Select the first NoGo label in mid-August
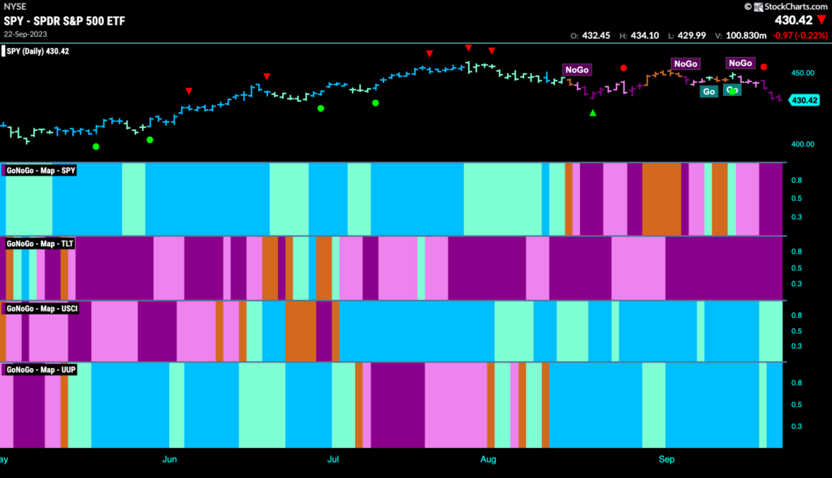Viewport: 832px width, 478px height. 577,70
